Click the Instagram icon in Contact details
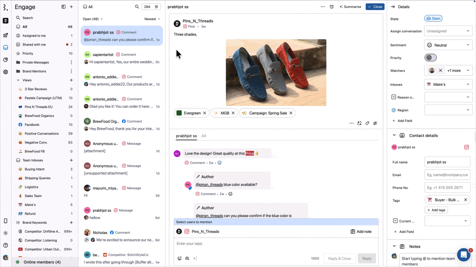Viewport: 476px width, 267px height. 466,147
